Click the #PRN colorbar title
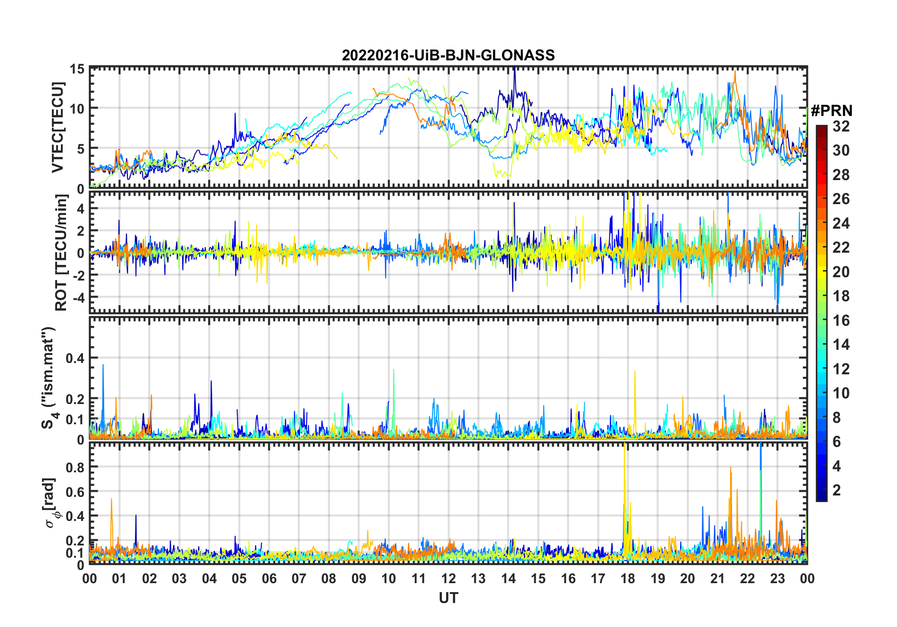The width and height of the screenshot is (897, 627). coord(831,111)
